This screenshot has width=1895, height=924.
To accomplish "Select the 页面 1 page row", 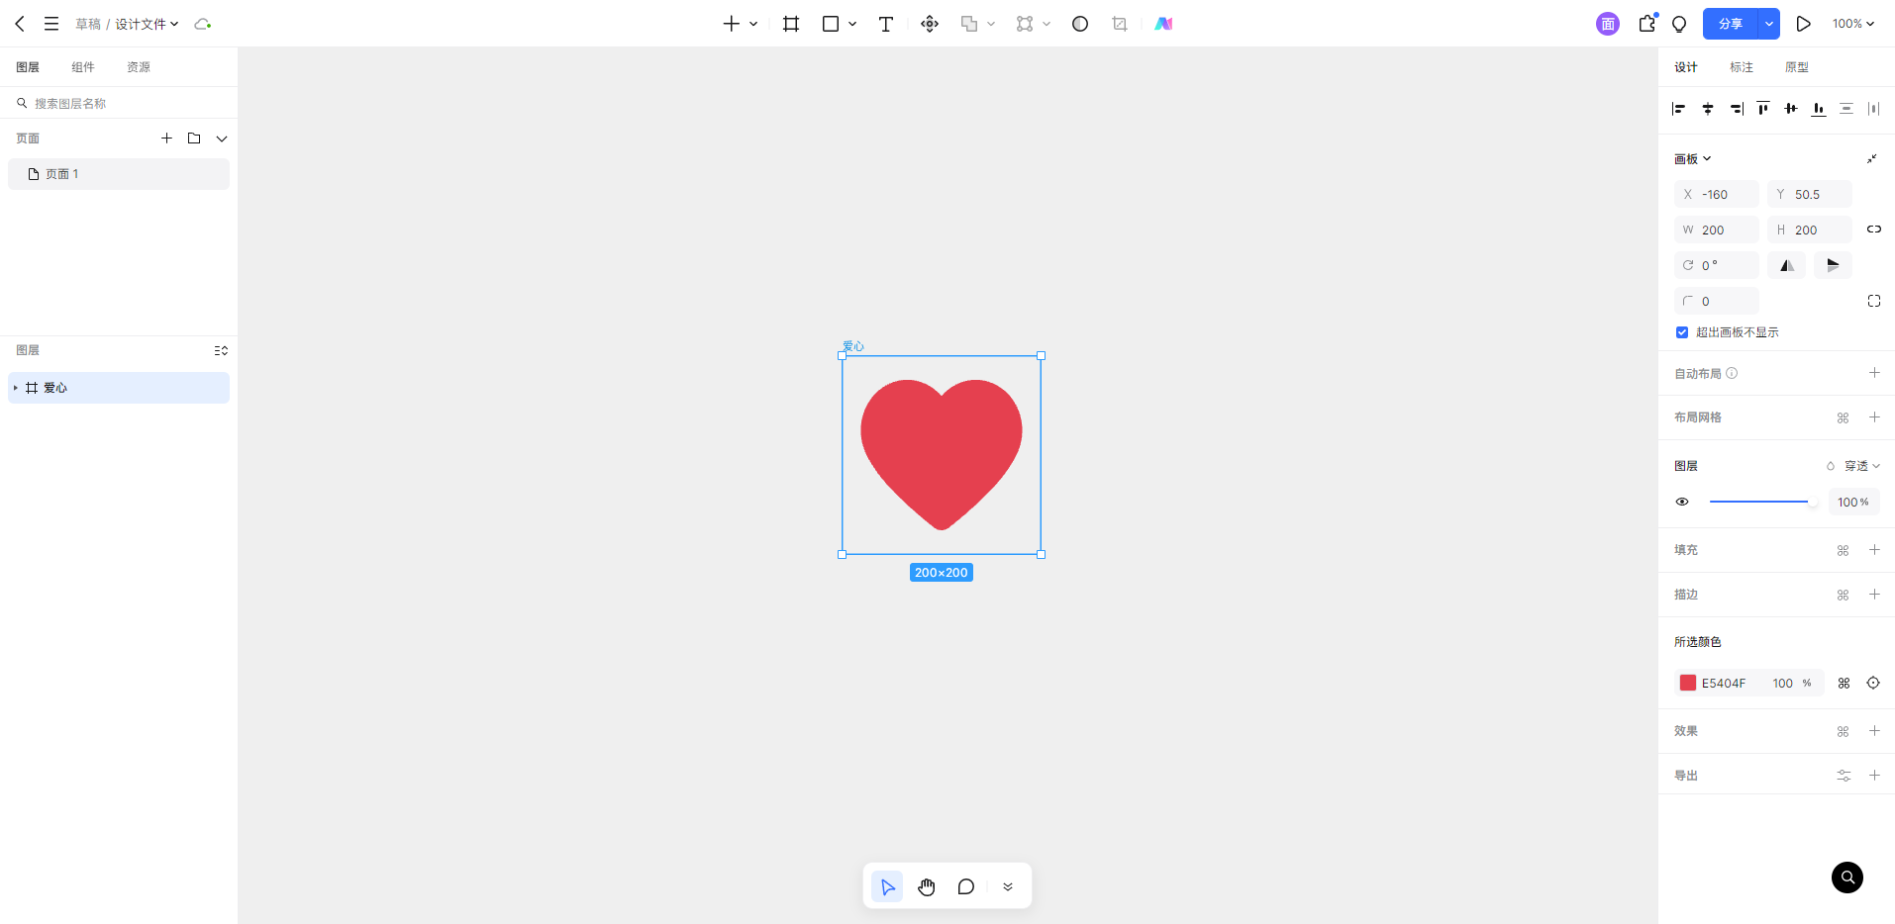I will [x=119, y=174].
